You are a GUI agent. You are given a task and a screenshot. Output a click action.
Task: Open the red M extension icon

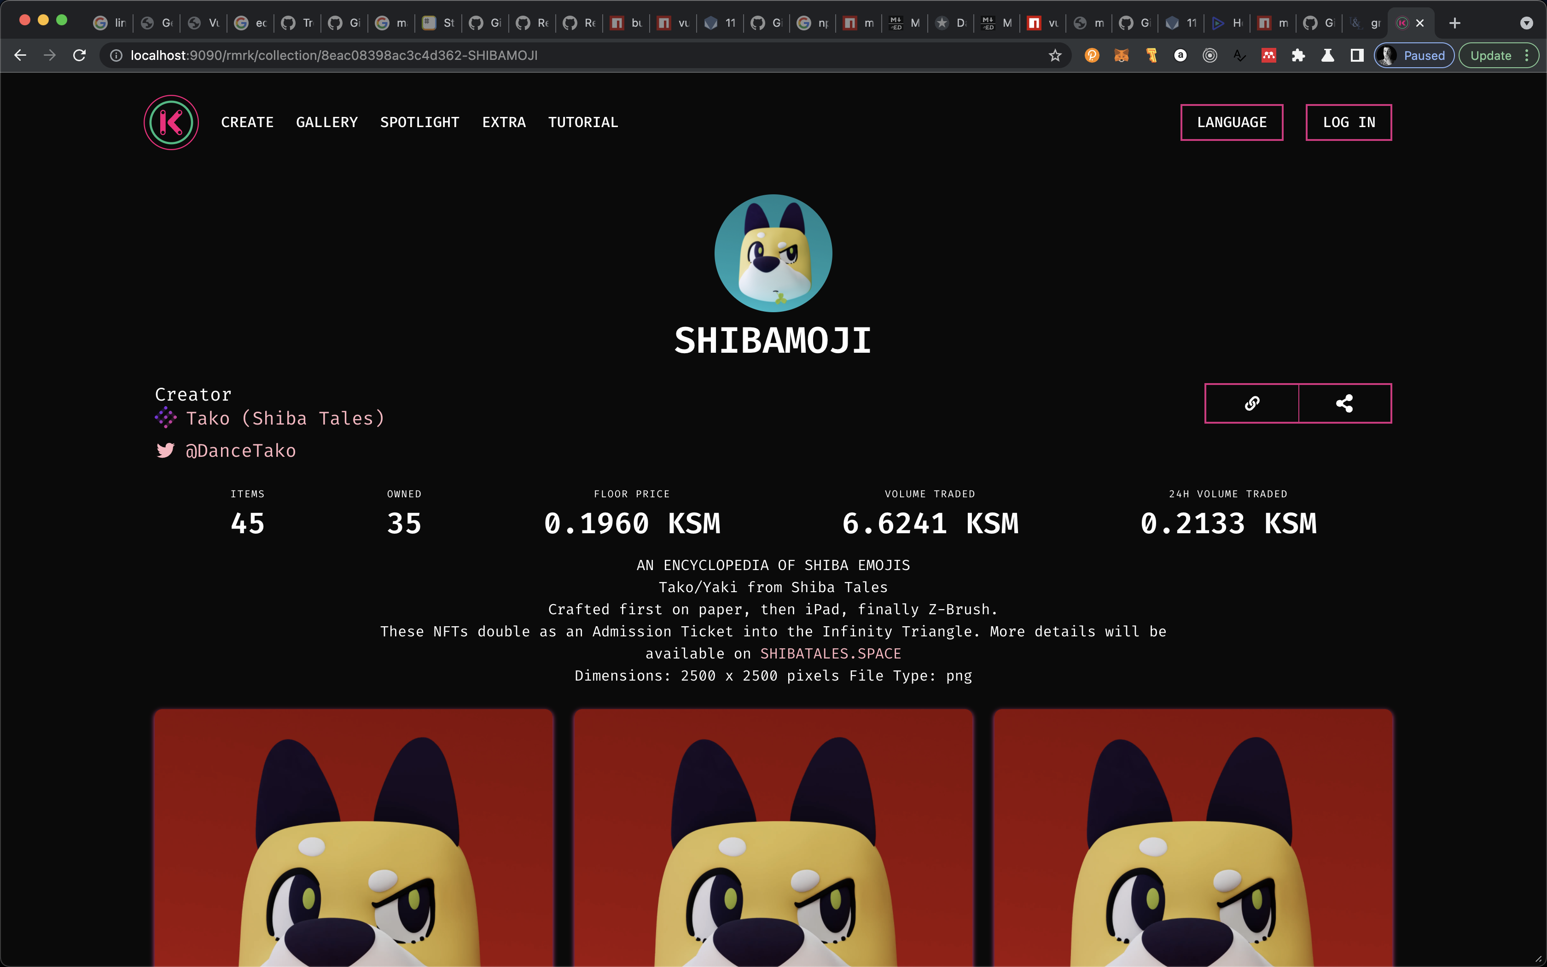click(x=1268, y=56)
